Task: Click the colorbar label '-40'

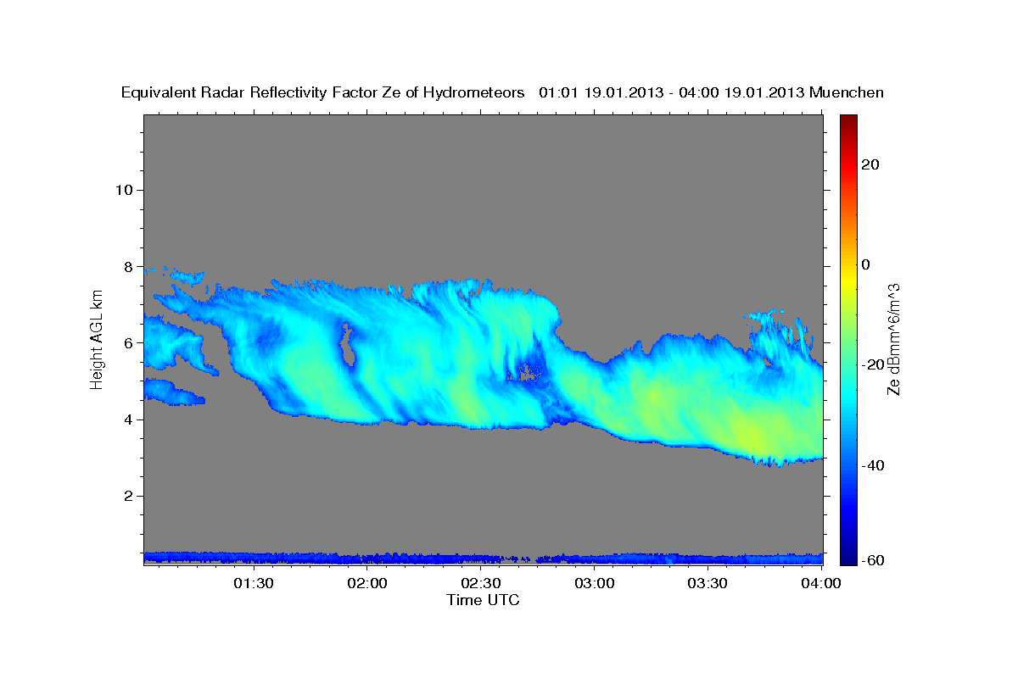Action: coord(874,465)
